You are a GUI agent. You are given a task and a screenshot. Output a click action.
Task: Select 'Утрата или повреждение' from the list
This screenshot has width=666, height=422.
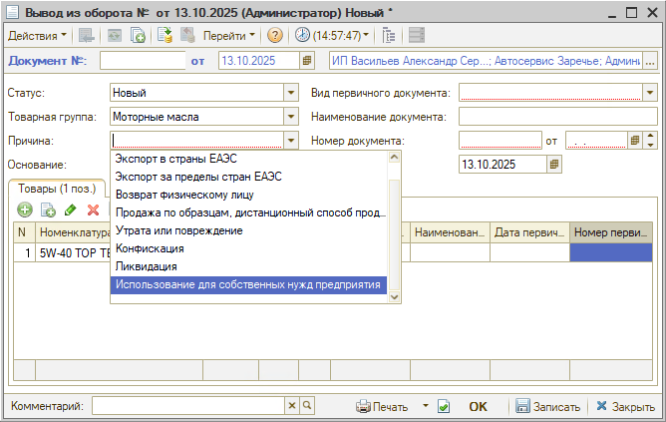[x=178, y=230]
